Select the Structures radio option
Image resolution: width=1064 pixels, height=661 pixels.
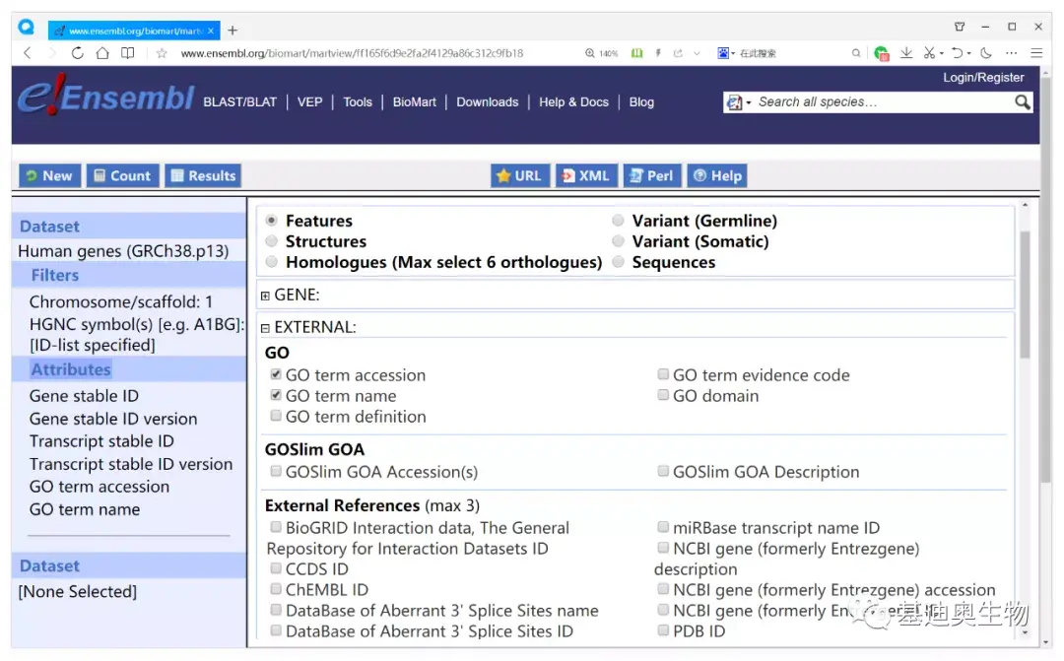click(x=272, y=241)
